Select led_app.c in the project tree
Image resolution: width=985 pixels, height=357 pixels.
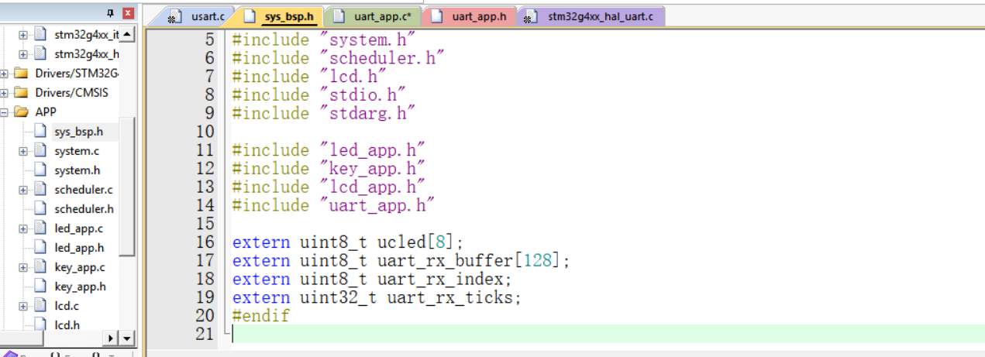(79, 228)
